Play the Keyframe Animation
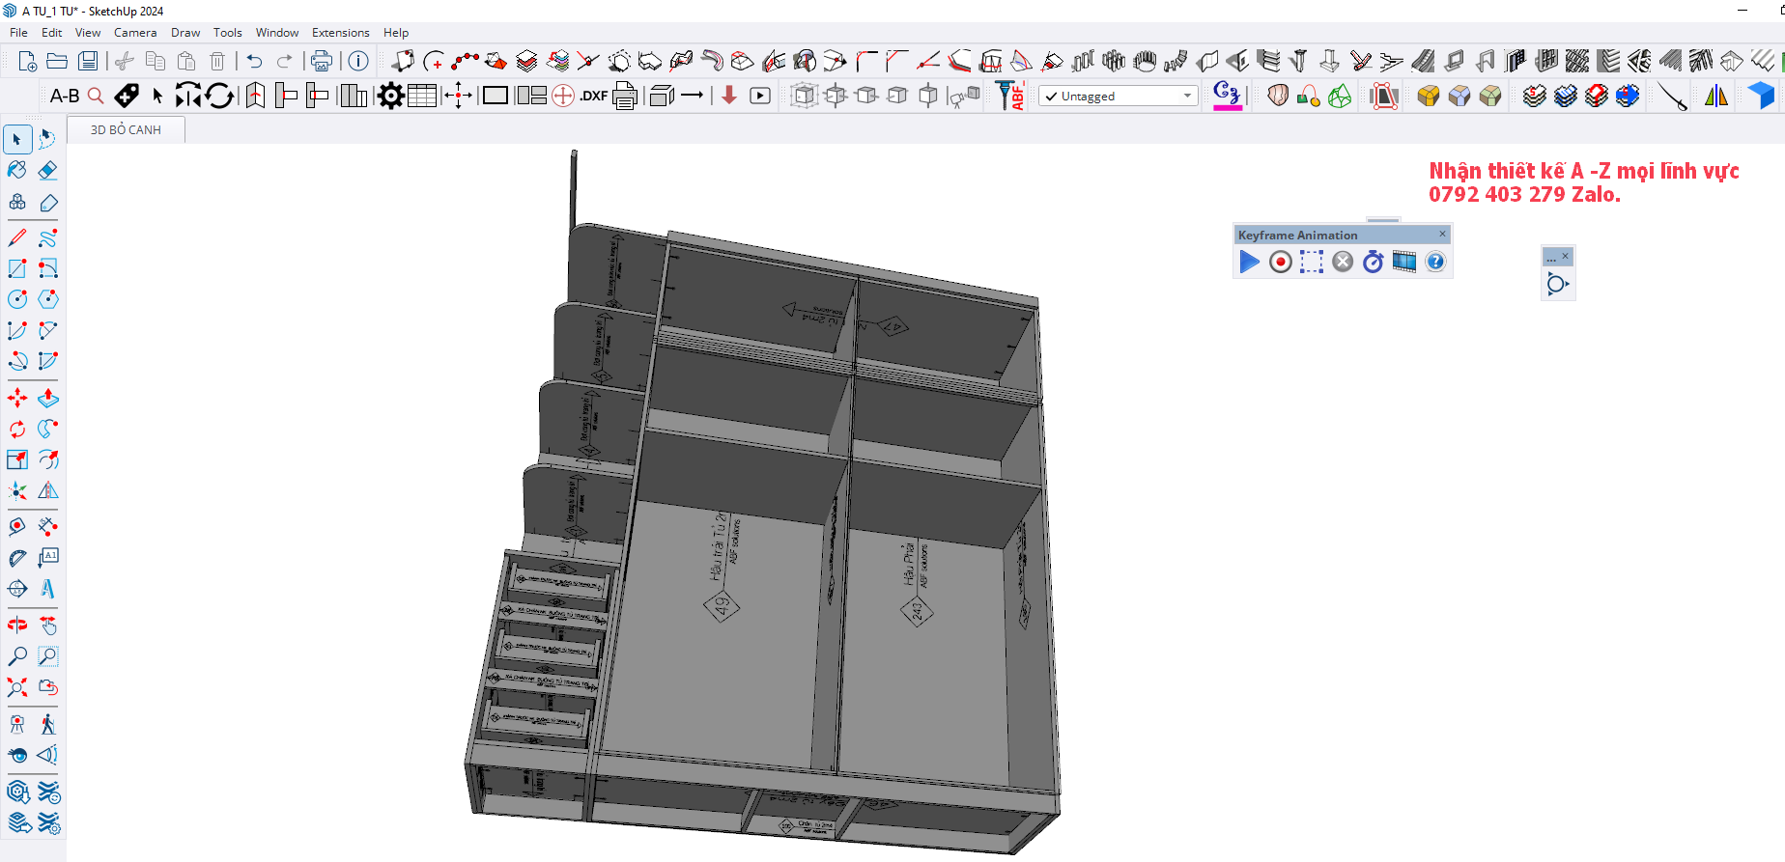 coord(1249,262)
